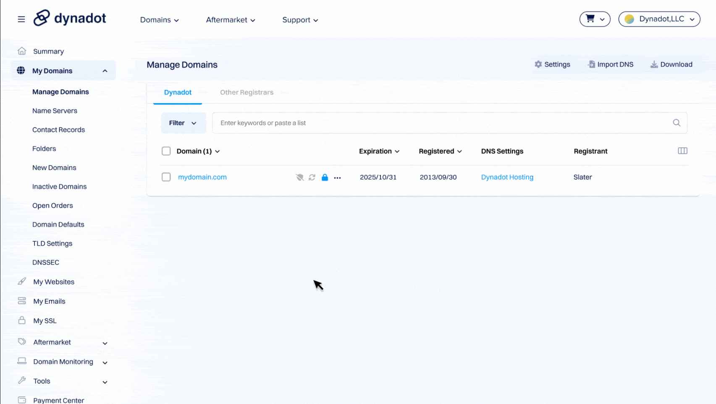Open the shopping cart dropdown
This screenshot has width=716, height=404.
(x=595, y=19)
